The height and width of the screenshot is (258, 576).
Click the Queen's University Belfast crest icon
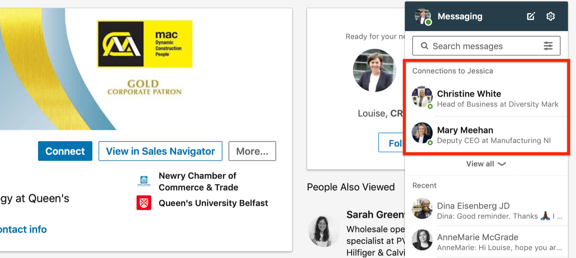tap(144, 203)
